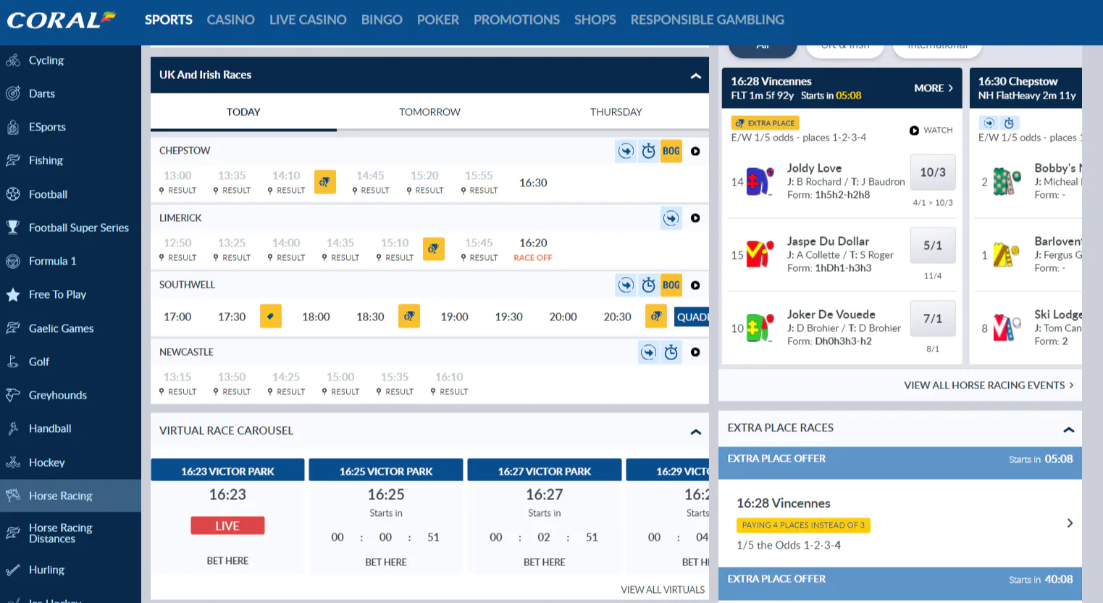Select the Formula 1 icon
This screenshot has height=603, width=1103.
tap(13, 261)
